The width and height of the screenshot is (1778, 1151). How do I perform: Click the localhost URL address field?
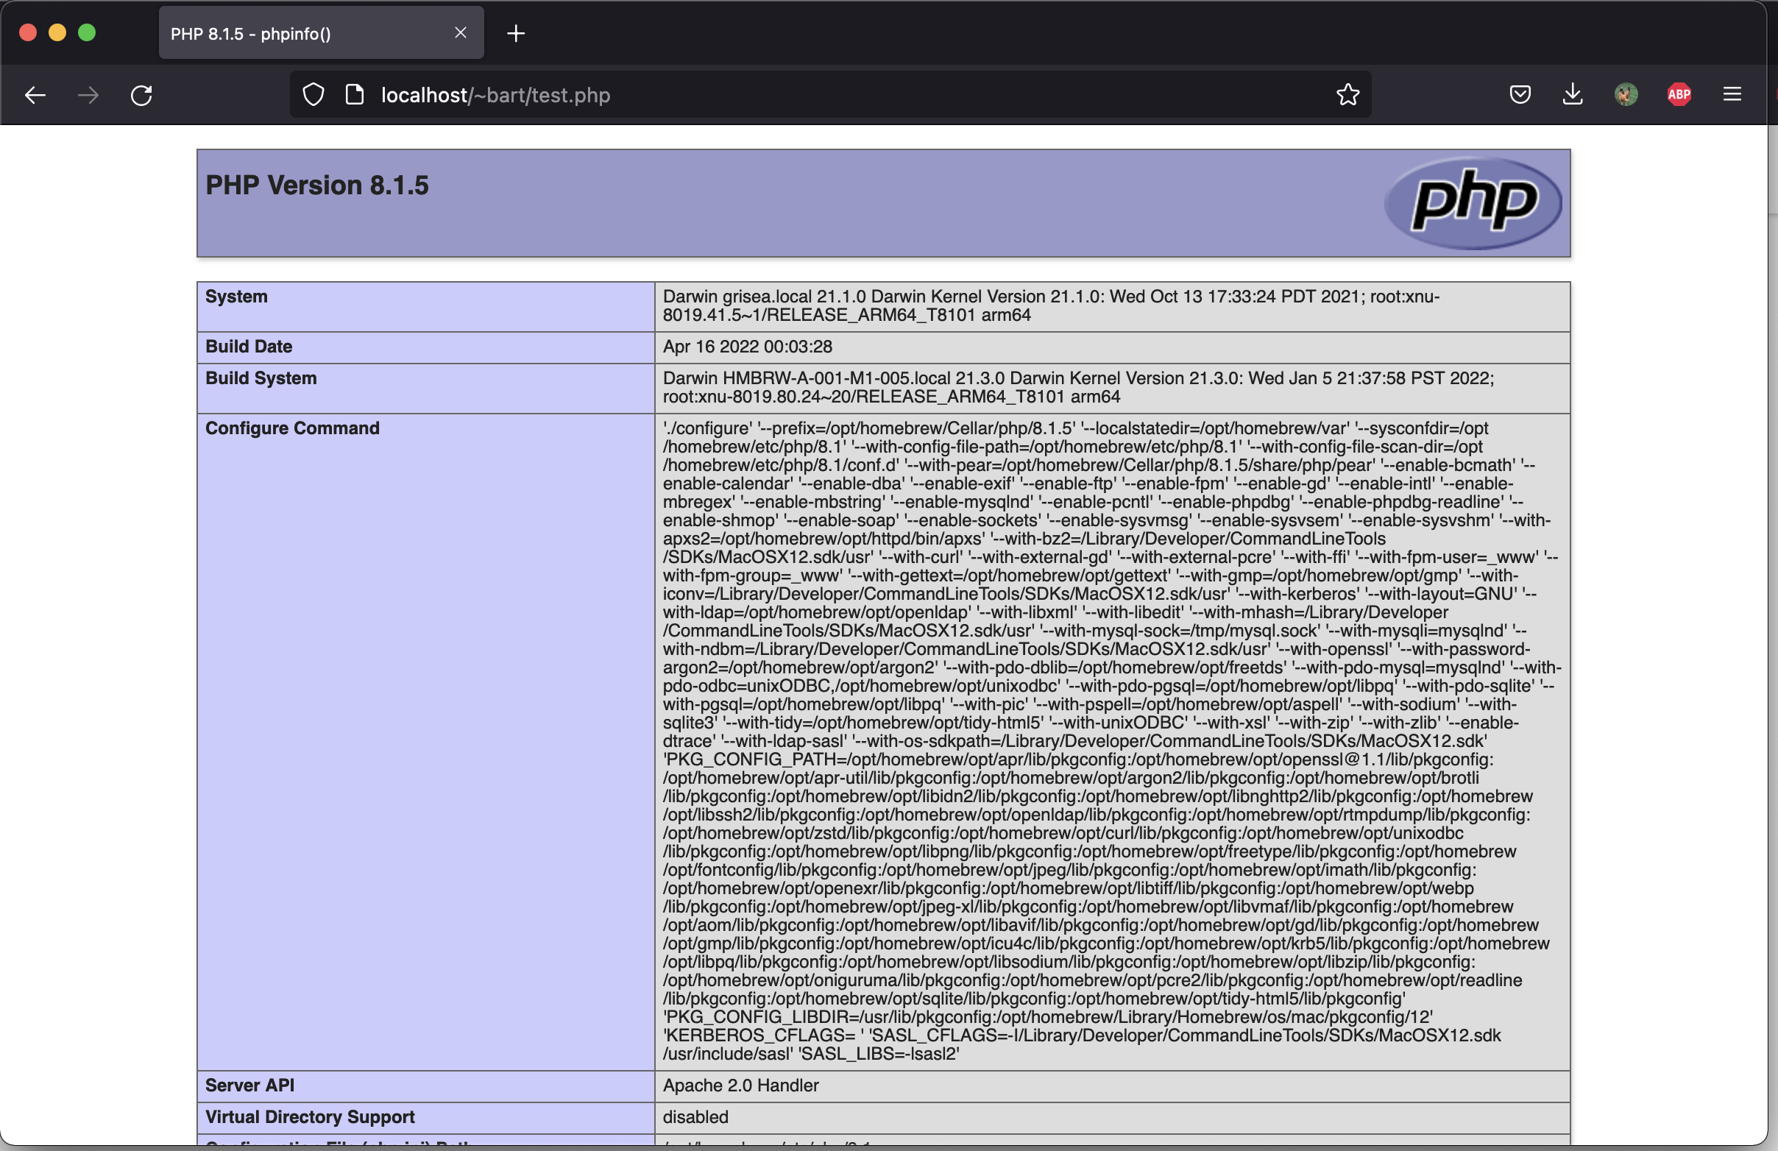click(x=822, y=95)
